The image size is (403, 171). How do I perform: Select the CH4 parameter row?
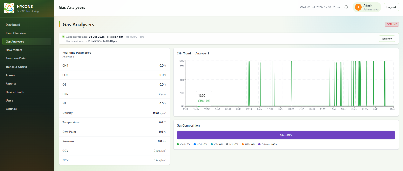114,66
